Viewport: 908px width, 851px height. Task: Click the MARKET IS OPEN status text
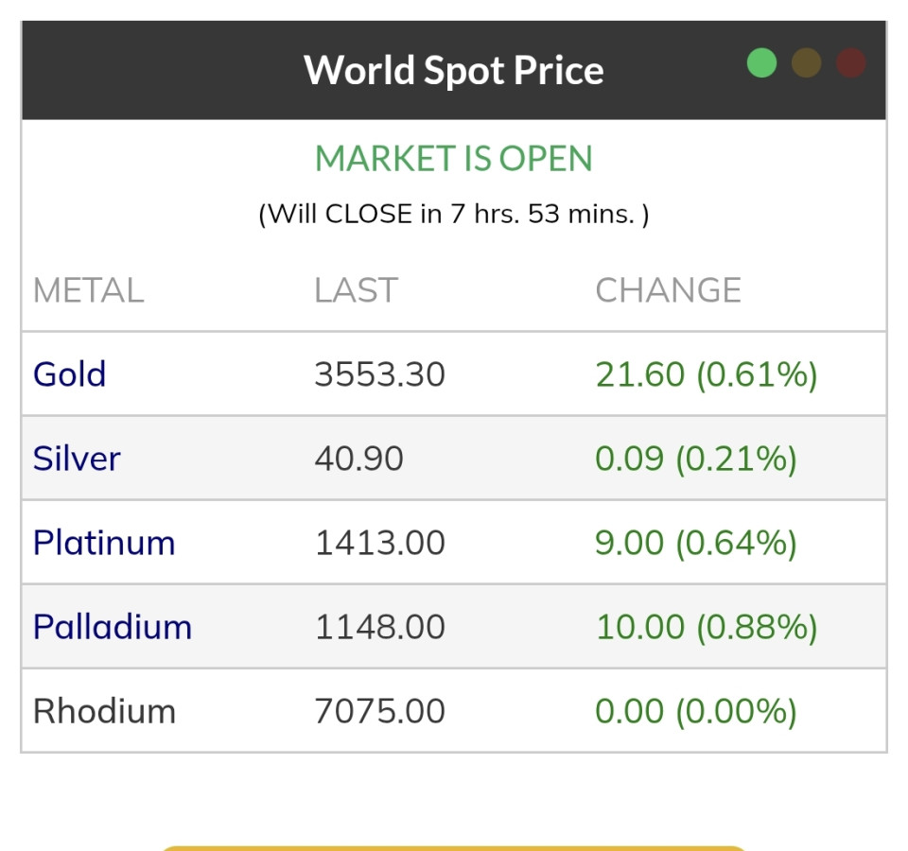tap(453, 159)
